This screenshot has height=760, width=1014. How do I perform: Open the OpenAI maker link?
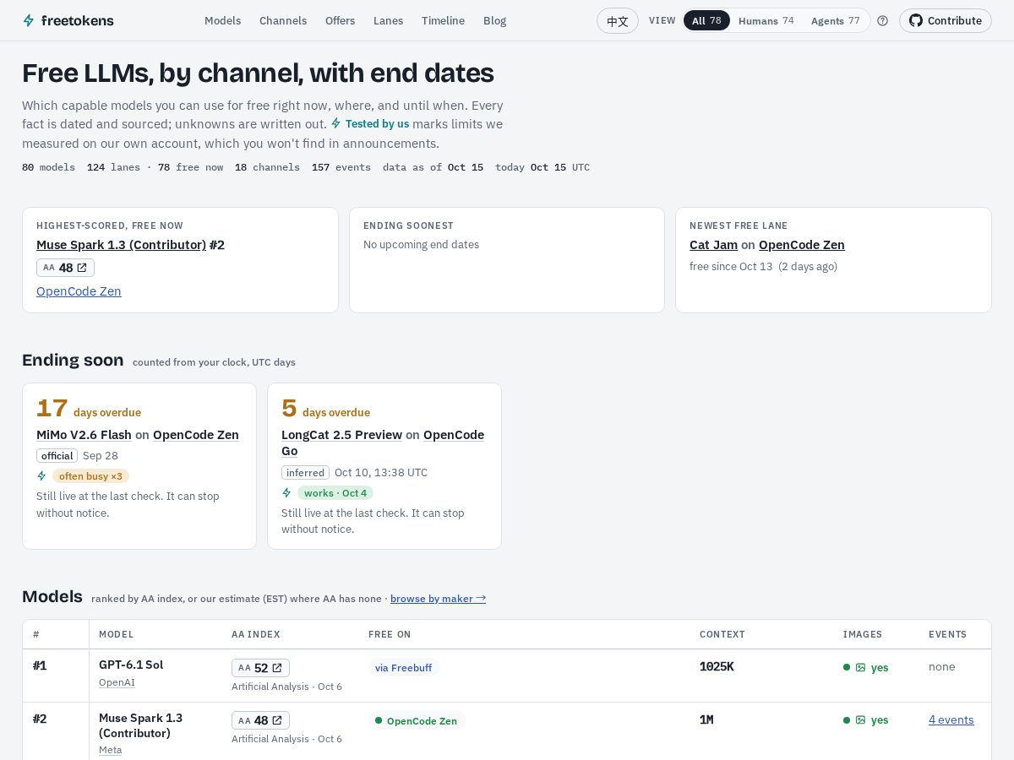pyautogui.click(x=117, y=682)
